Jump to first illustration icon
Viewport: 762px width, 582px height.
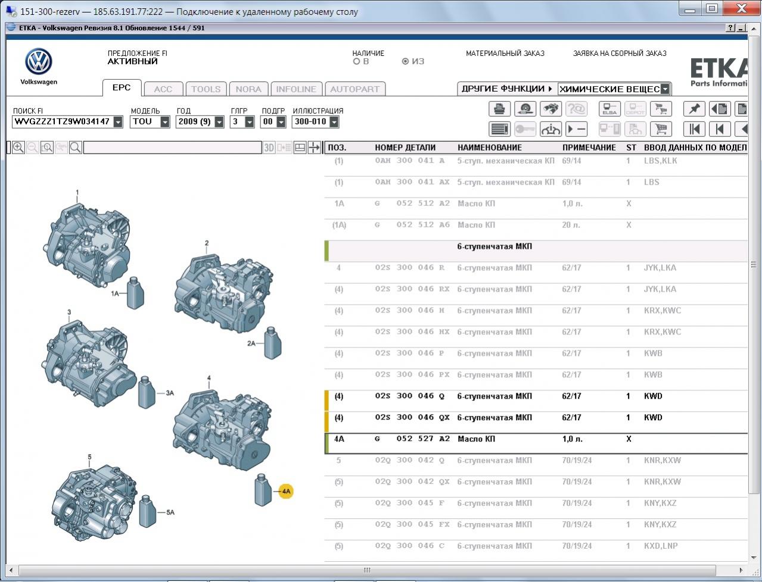[694, 129]
